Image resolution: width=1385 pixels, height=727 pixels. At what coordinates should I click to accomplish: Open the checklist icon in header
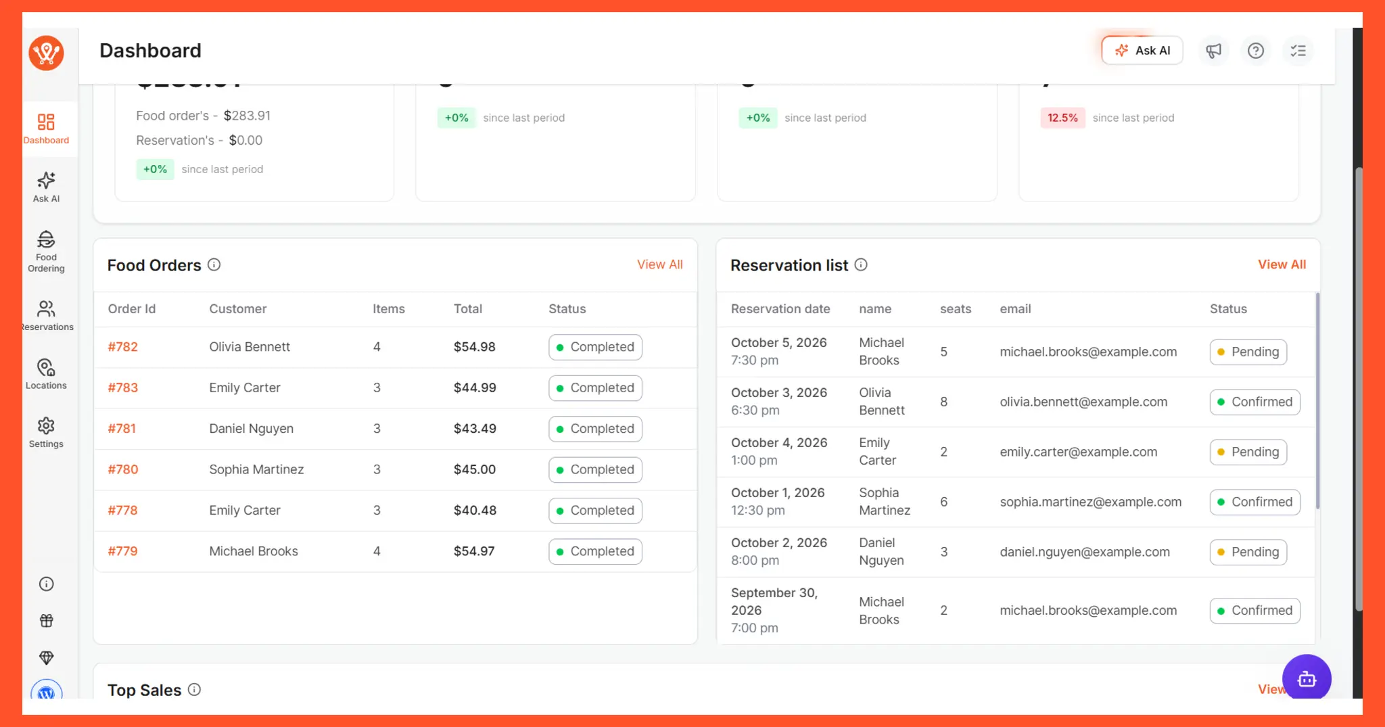tap(1298, 51)
